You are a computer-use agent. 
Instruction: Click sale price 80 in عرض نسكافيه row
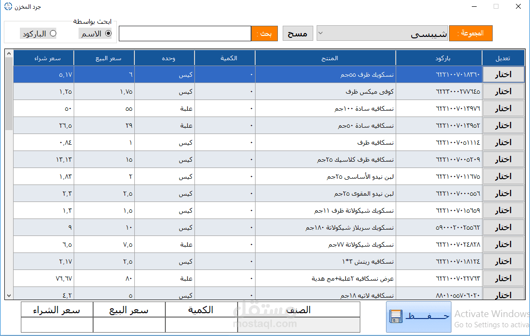pyautogui.click(x=104, y=279)
